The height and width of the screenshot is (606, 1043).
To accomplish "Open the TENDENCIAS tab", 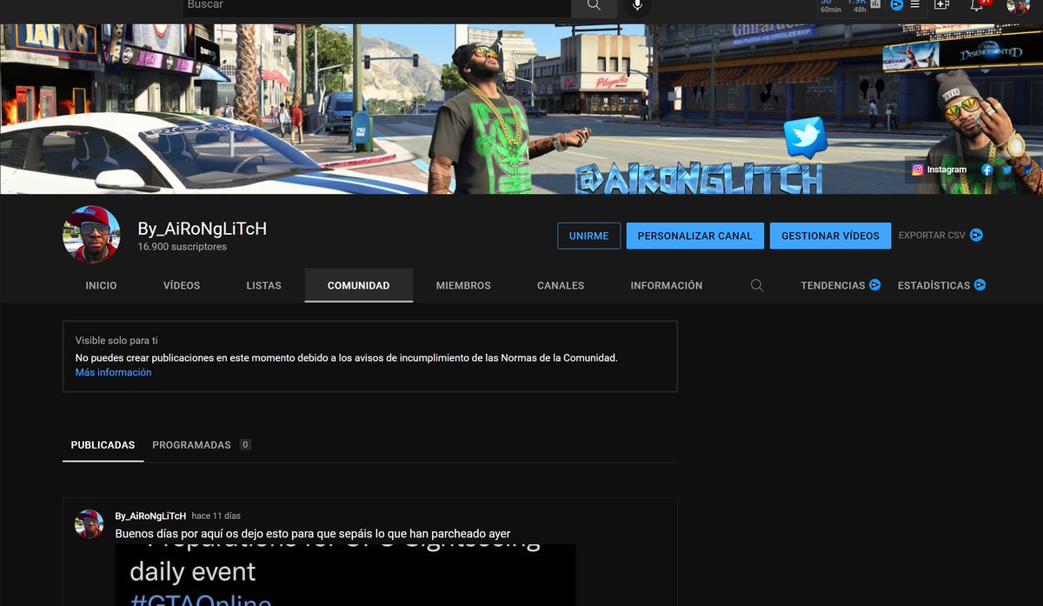I will pos(833,285).
